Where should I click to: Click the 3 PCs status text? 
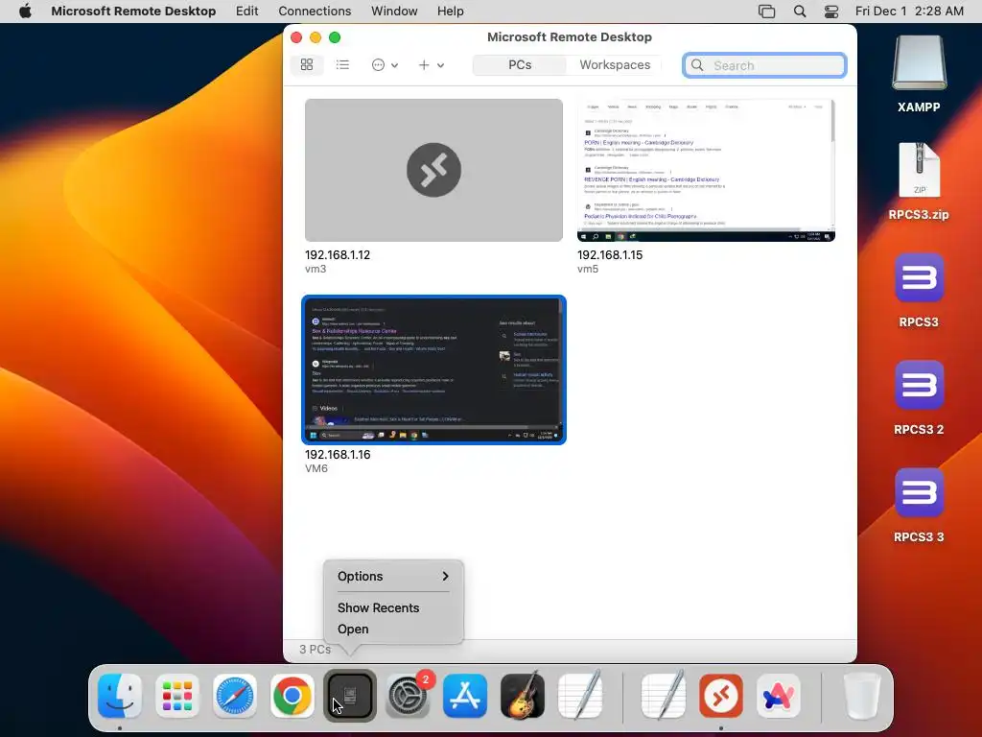[315, 650]
